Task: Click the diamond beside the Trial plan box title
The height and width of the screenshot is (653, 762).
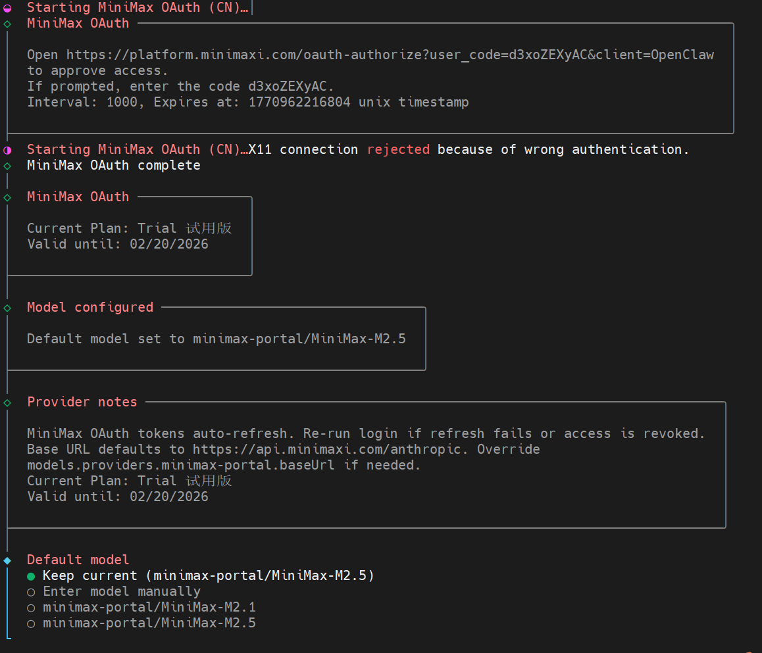Action: click(7, 197)
